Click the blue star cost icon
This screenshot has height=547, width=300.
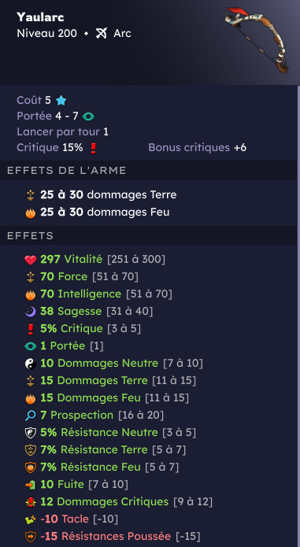(x=61, y=101)
